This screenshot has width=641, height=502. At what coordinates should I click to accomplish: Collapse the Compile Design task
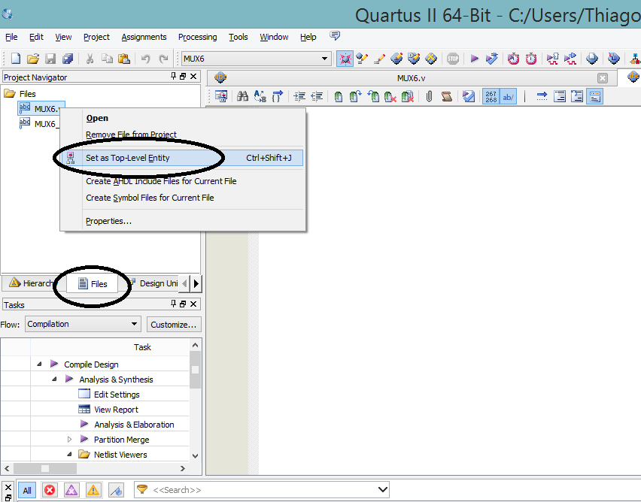pos(39,364)
